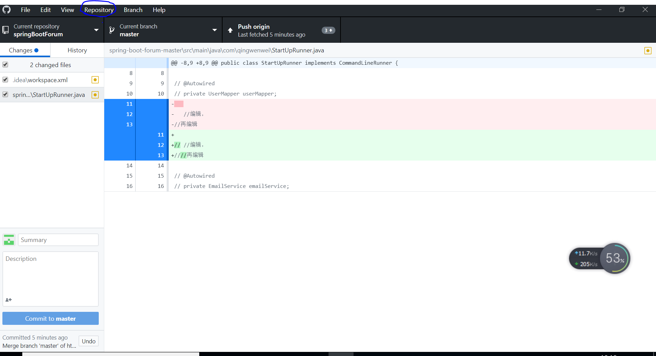Click the add co-authors icon
This screenshot has width=656, height=356.
pos(9,300)
